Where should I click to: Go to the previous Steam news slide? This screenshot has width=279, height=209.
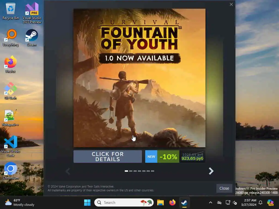pyautogui.click(x=68, y=171)
